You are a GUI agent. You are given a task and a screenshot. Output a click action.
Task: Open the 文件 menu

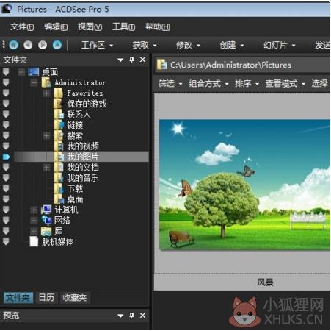pyautogui.click(x=22, y=26)
